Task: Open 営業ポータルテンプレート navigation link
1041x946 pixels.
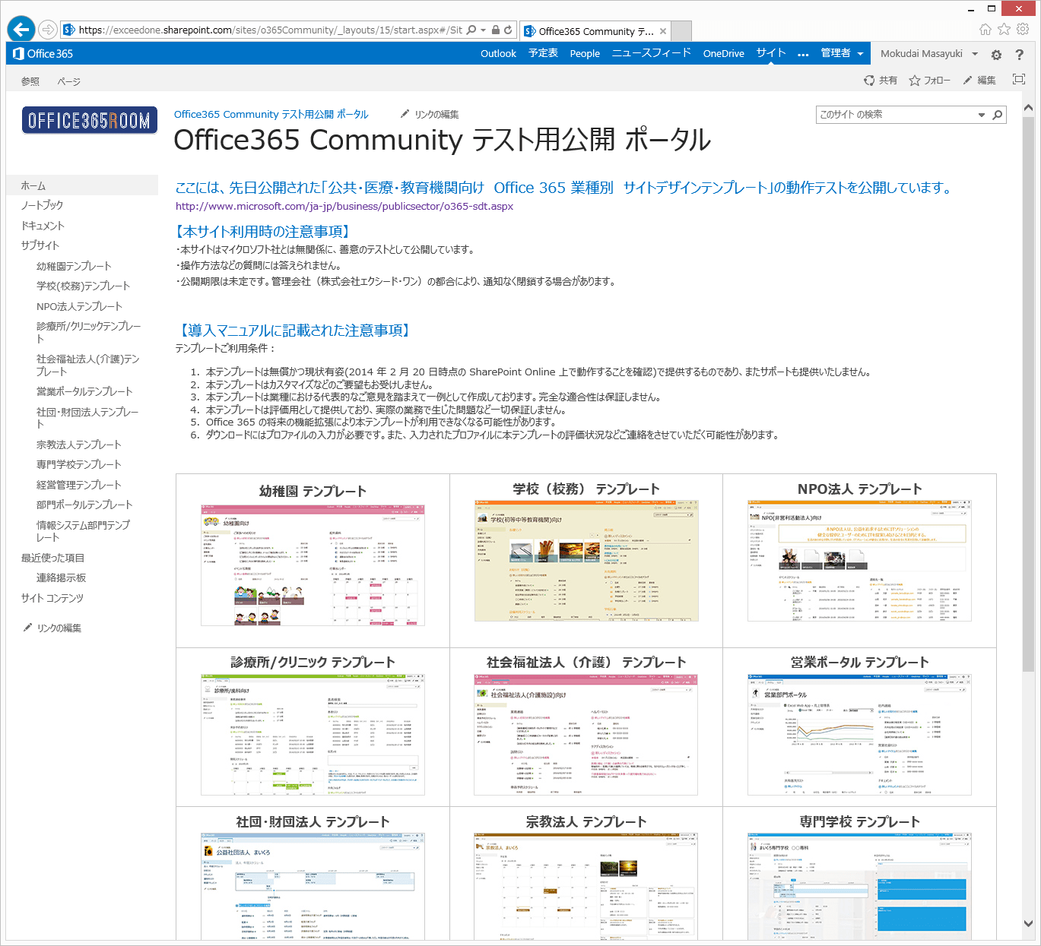Action: click(x=84, y=391)
